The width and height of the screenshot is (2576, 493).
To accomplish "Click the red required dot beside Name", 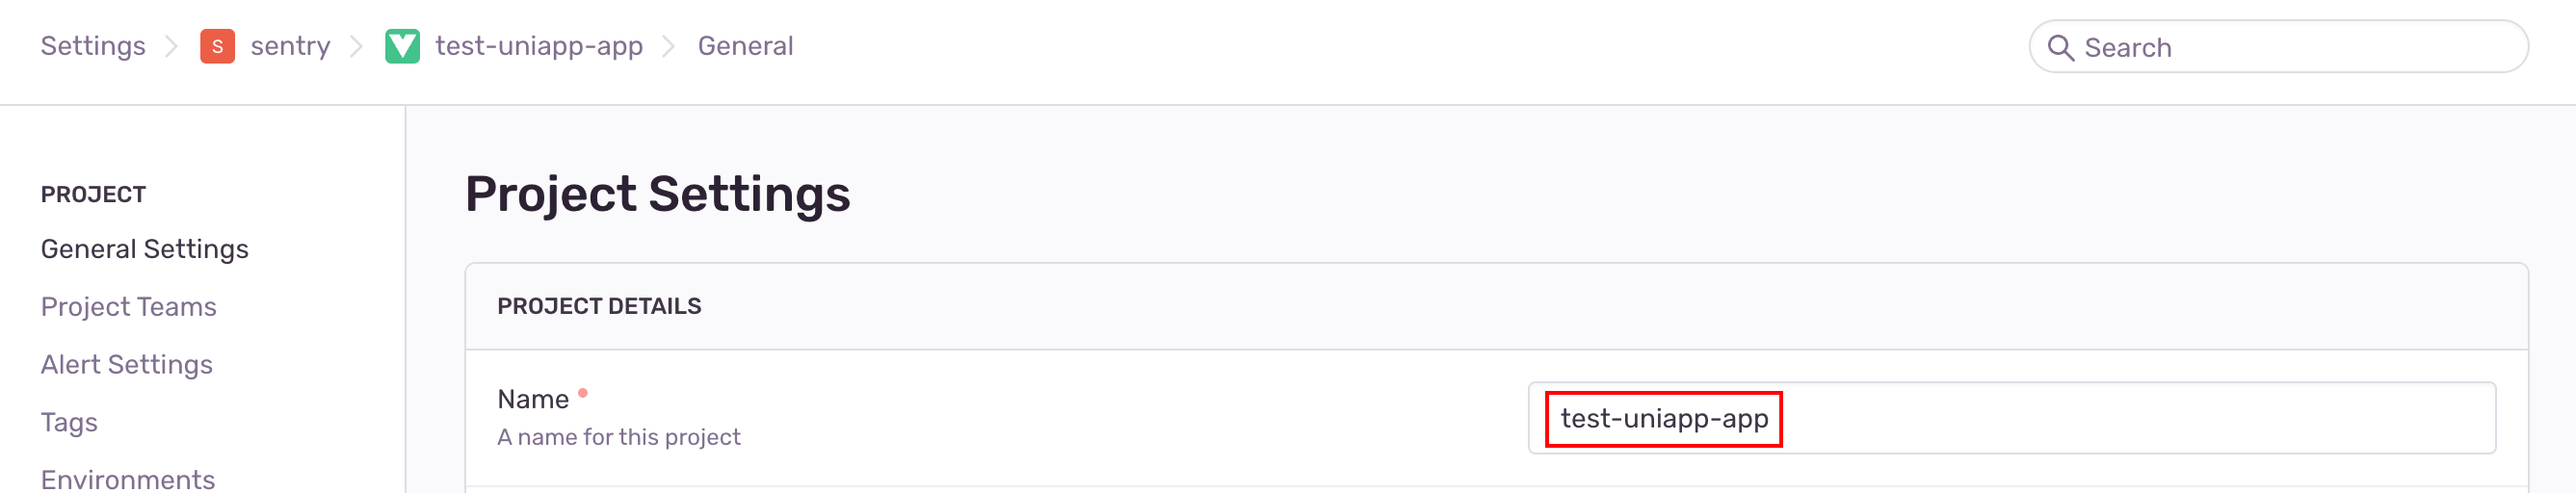I will tap(583, 393).
